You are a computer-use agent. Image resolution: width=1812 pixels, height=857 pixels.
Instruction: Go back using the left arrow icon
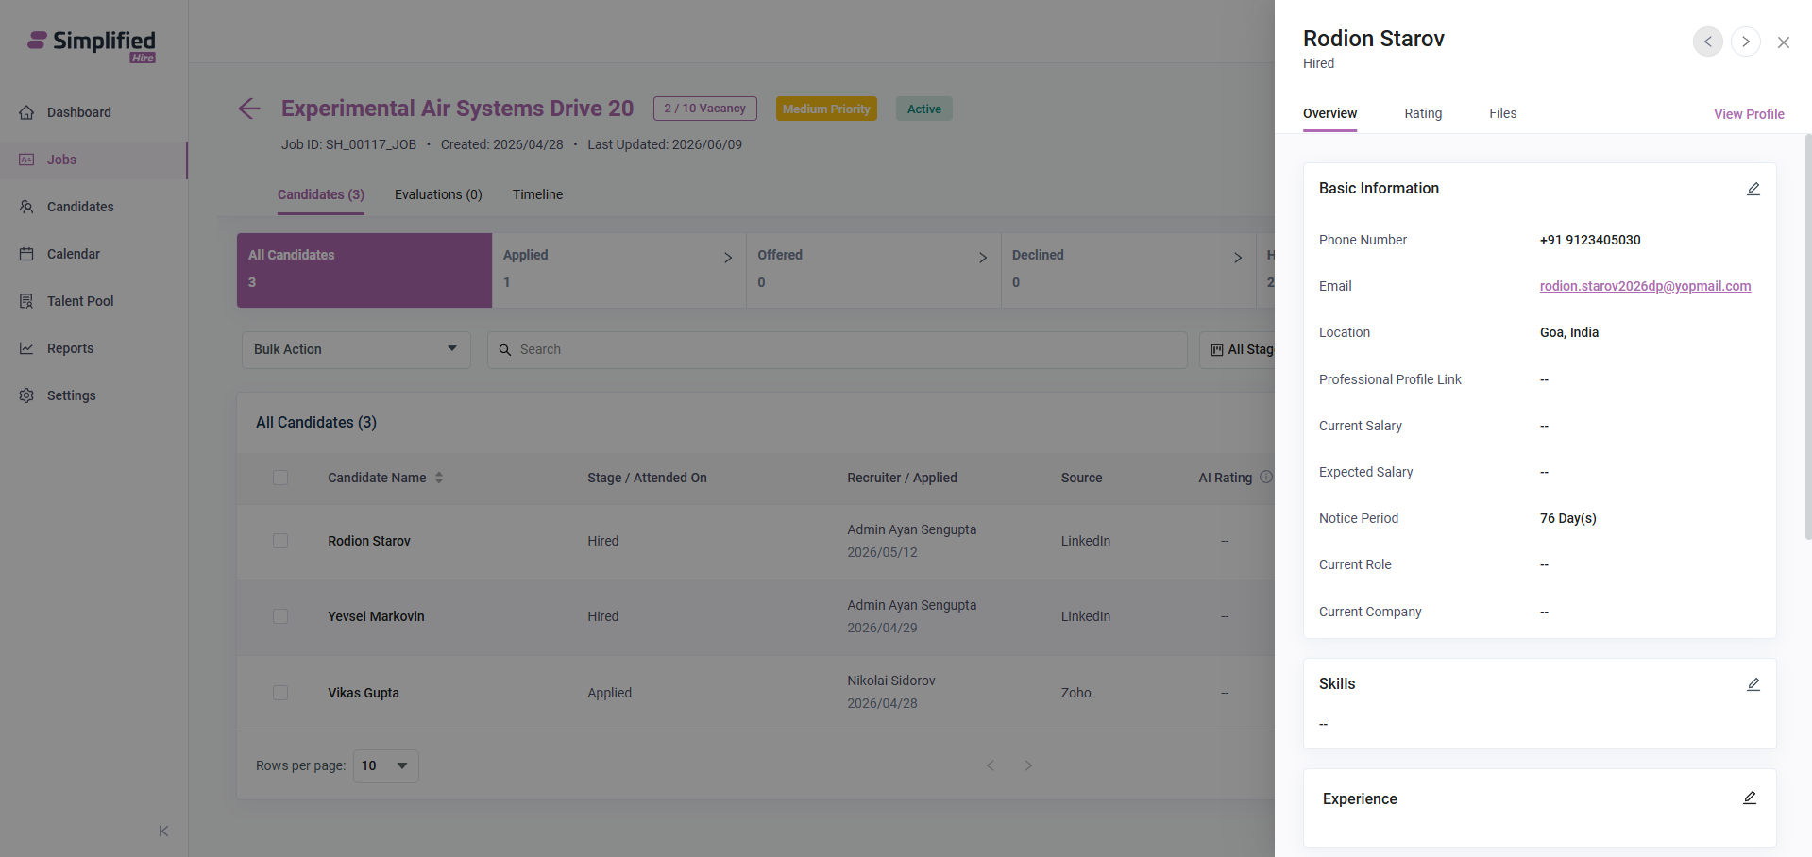[x=249, y=109]
